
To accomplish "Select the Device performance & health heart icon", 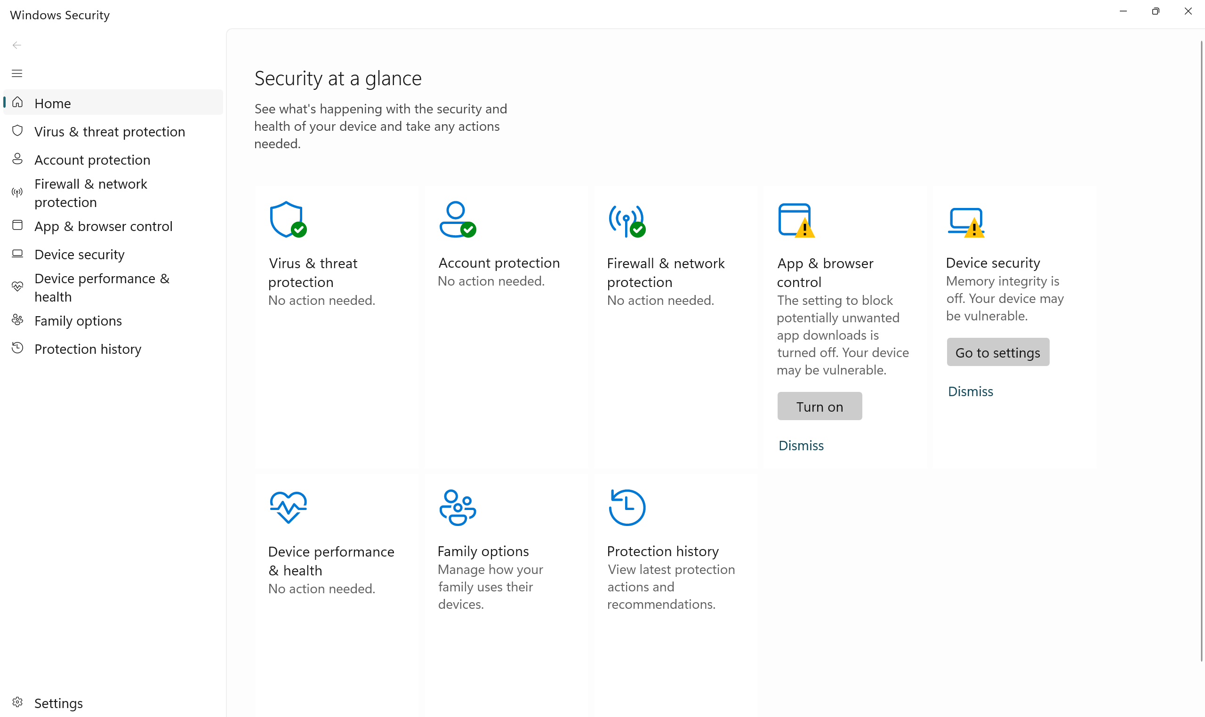I will pos(17,287).
